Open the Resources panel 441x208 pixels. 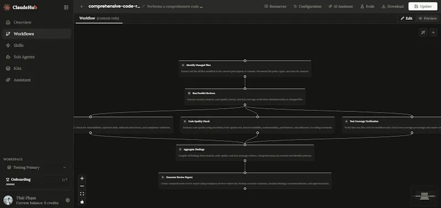pyautogui.click(x=275, y=7)
